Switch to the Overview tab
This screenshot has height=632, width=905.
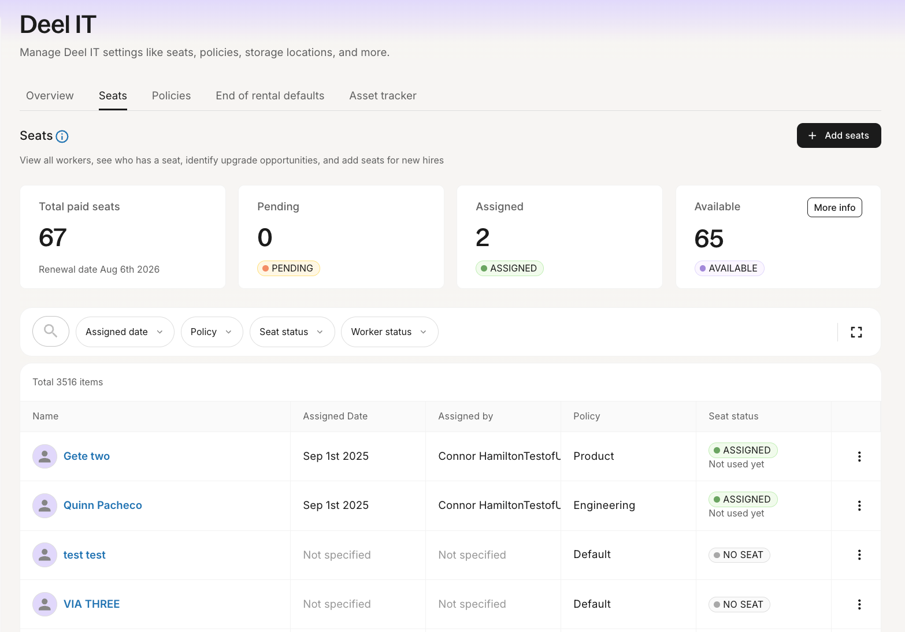point(50,96)
